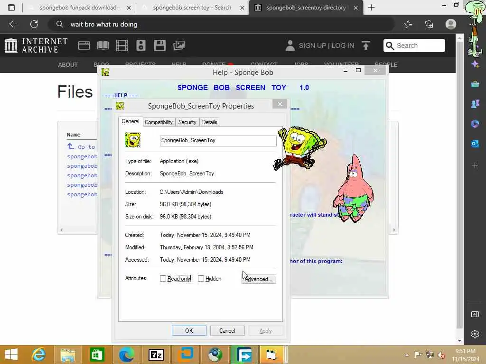Open the Outlook icon in sidebar
Screen dimensions: 486x364
475,144
